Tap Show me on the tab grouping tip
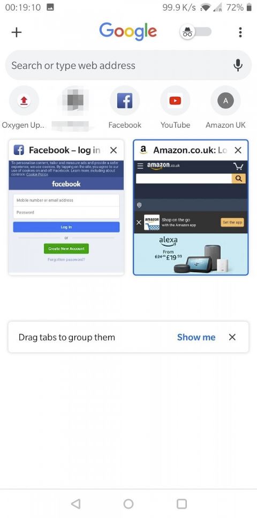257x518 pixels. coord(196,337)
